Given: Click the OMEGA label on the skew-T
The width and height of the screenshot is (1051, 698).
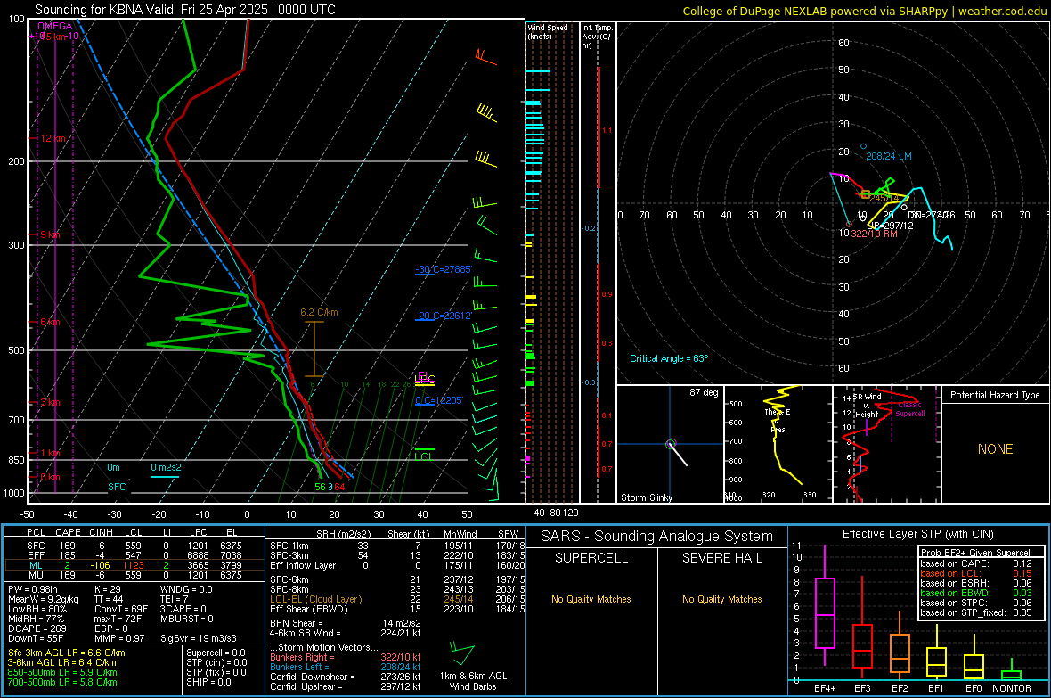Looking at the screenshot, I should pos(54,26).
